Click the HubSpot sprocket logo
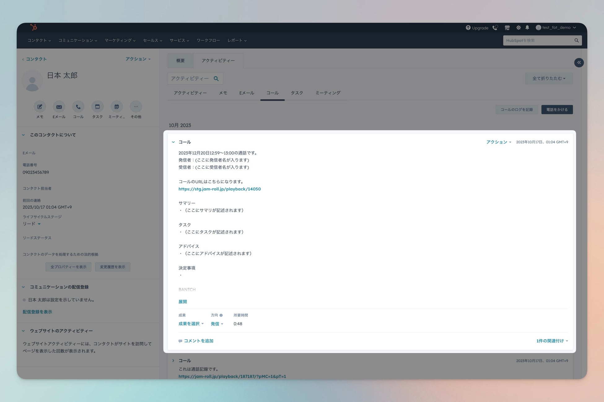 point(34,27)
